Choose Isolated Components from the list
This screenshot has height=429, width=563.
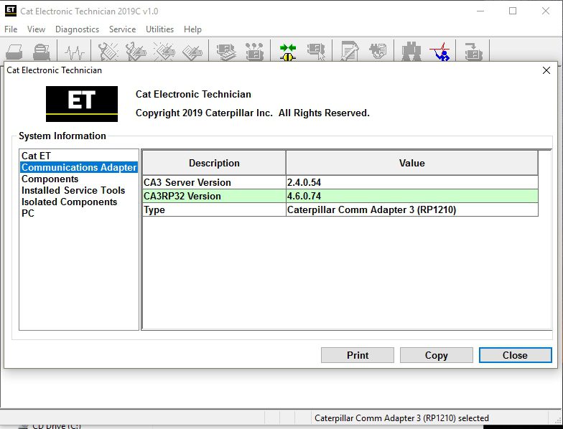pyautogui.click(x=69, y=202)
